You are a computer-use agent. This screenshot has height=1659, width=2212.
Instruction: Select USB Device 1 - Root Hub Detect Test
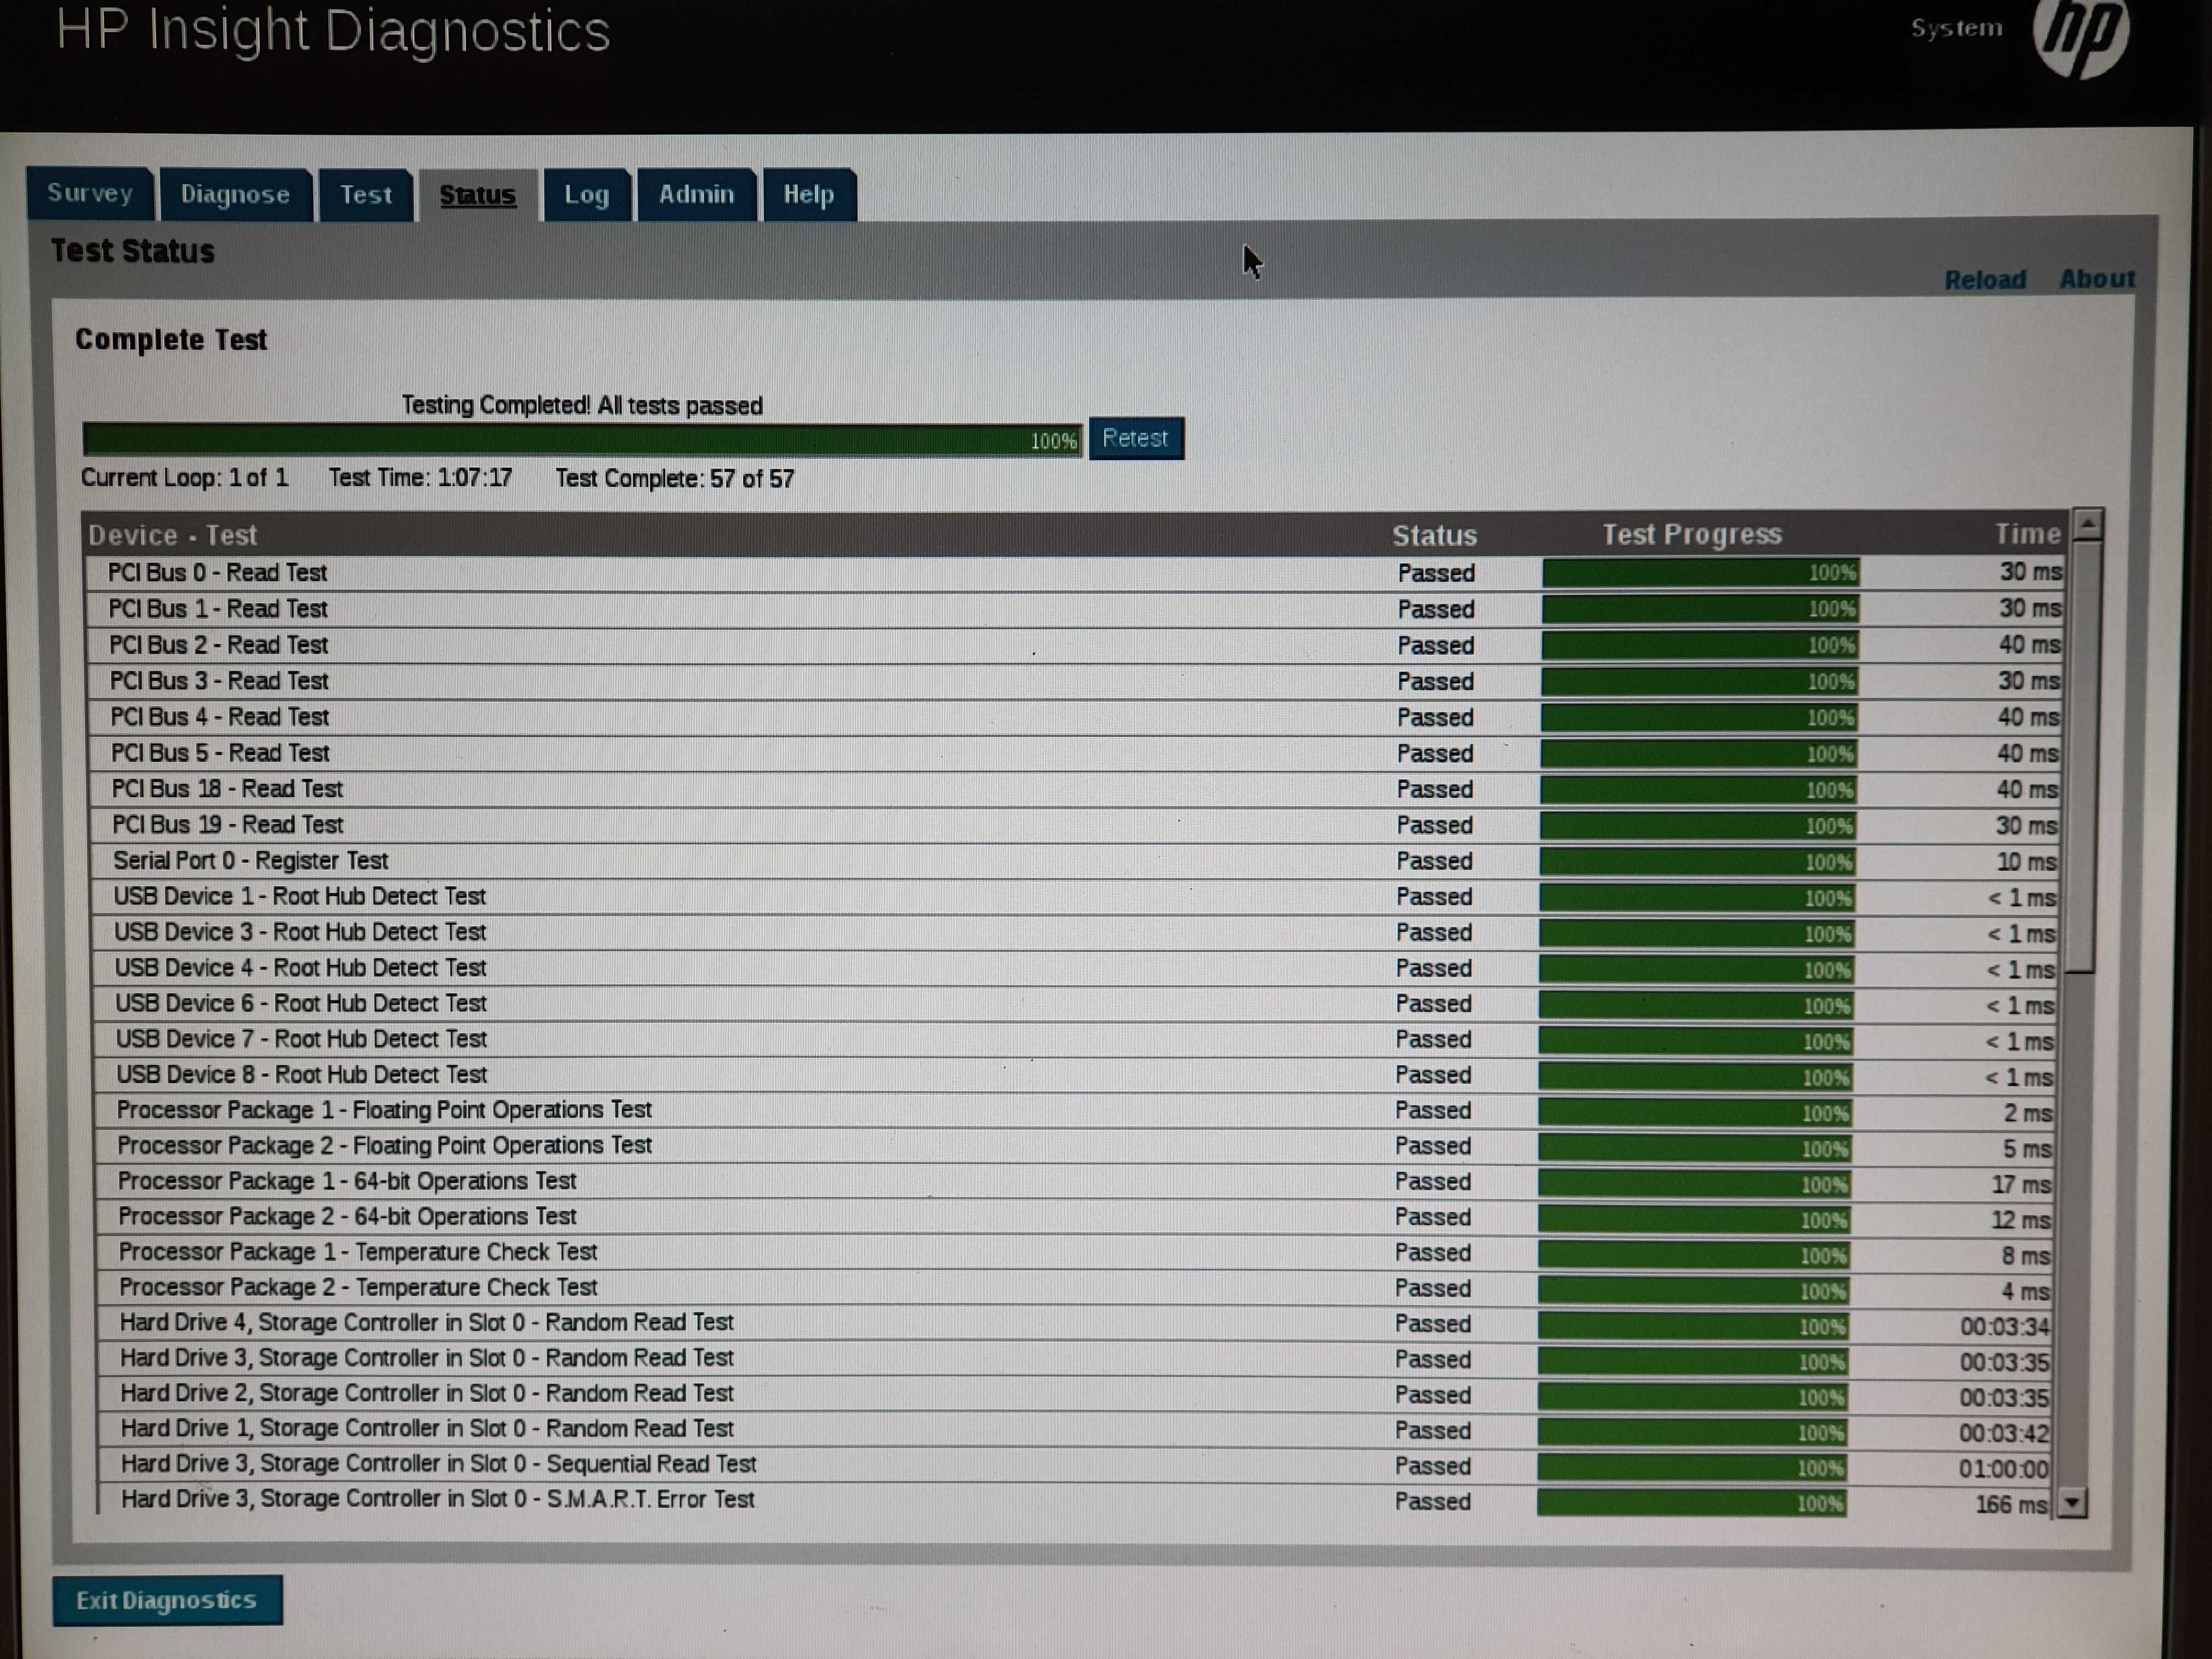1076,897
